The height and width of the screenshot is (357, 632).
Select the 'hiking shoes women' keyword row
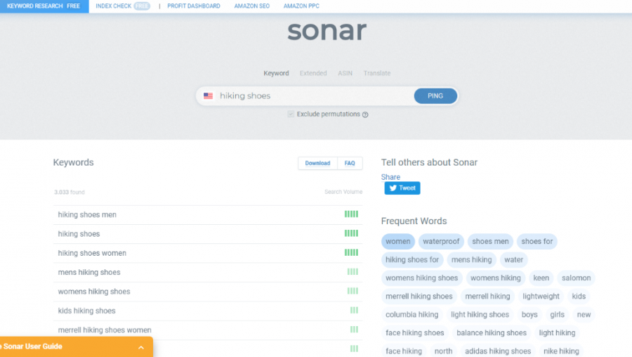(x=208, y=253)
